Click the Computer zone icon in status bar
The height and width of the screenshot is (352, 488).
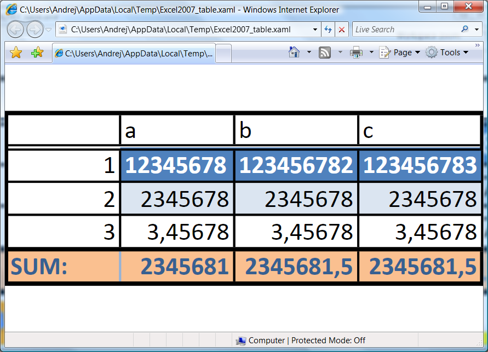(241, 341)
